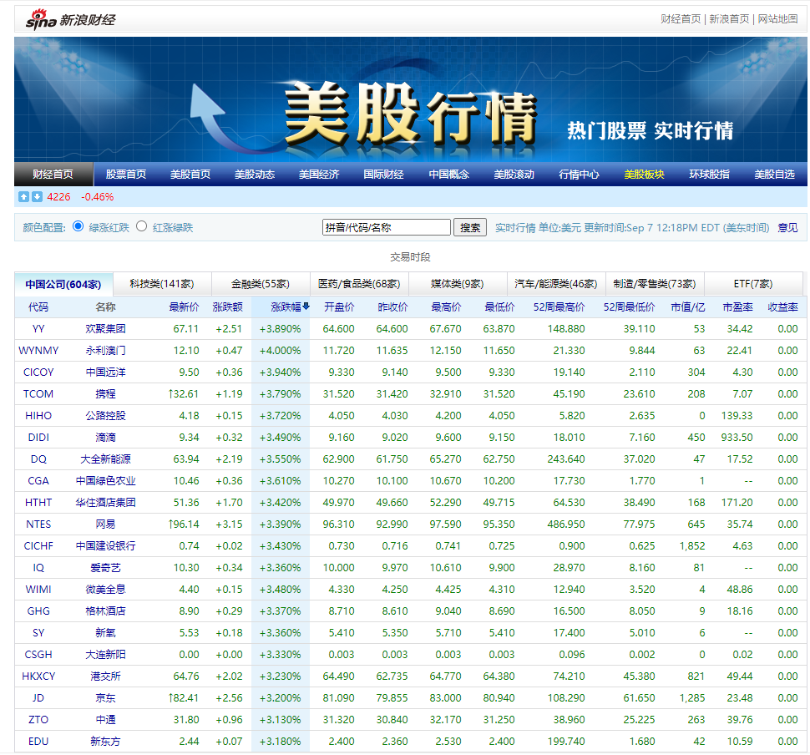Image resolution: width=810 pixels, height=755 pixels.
Task: Switch to ETF(7家) tab
Action: 753,284
